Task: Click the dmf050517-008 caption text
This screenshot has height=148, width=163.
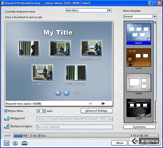Action: click(x=76, y=84)
